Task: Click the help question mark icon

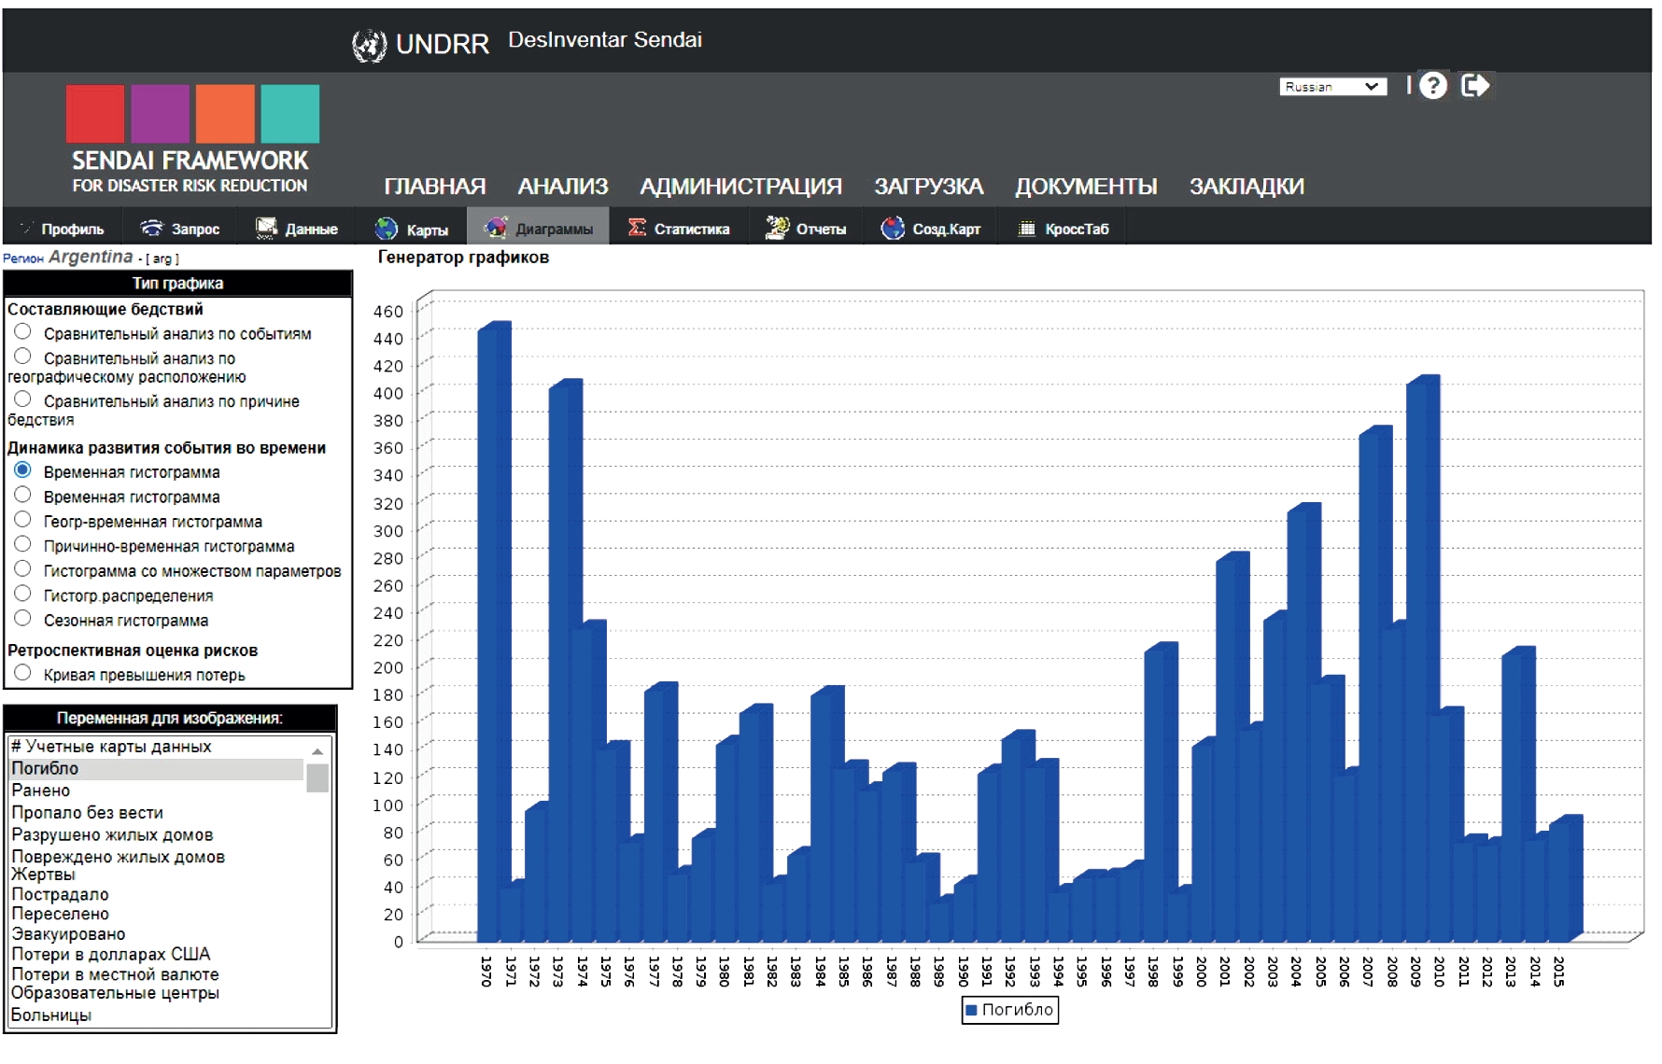Action: (1432, 86)
